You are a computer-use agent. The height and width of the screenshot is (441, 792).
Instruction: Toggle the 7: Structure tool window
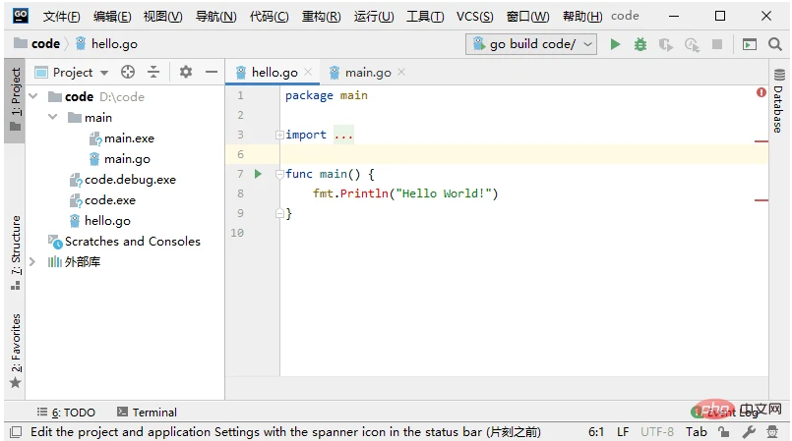[x=15, y=253]
